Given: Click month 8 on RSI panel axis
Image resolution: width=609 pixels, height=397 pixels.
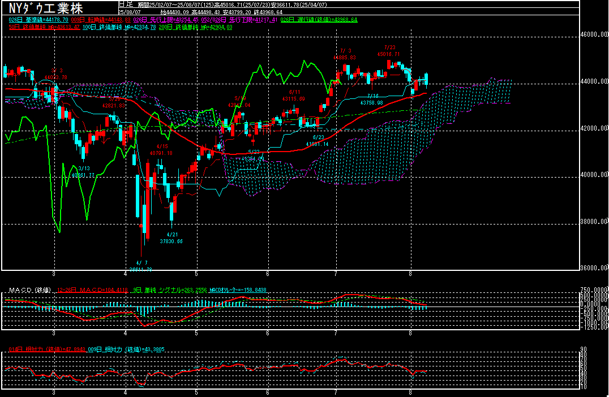Looking at the screenshot, I should tap(410, 392).
